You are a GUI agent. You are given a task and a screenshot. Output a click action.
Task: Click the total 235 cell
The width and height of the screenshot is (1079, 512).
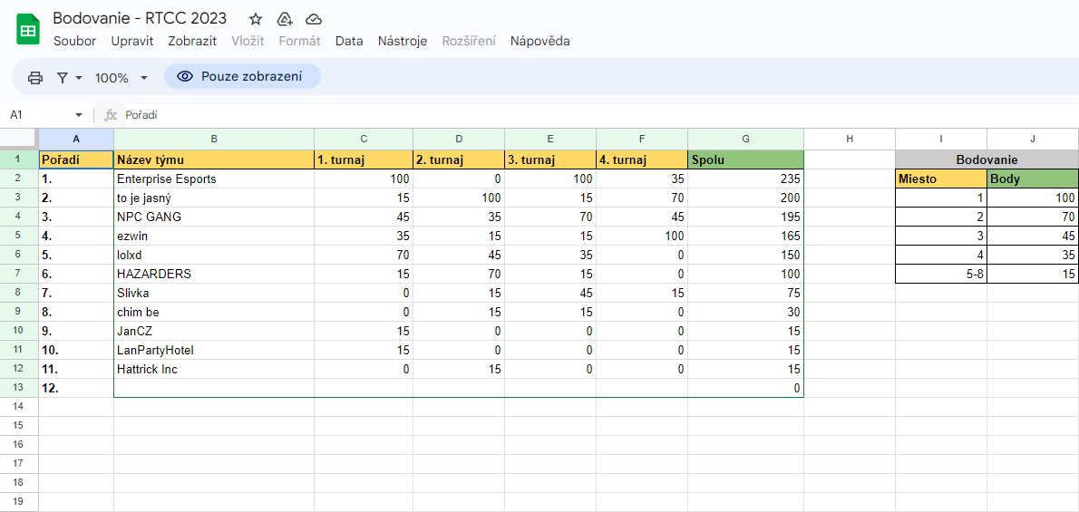pyautogui.click(x=746, y=179)
